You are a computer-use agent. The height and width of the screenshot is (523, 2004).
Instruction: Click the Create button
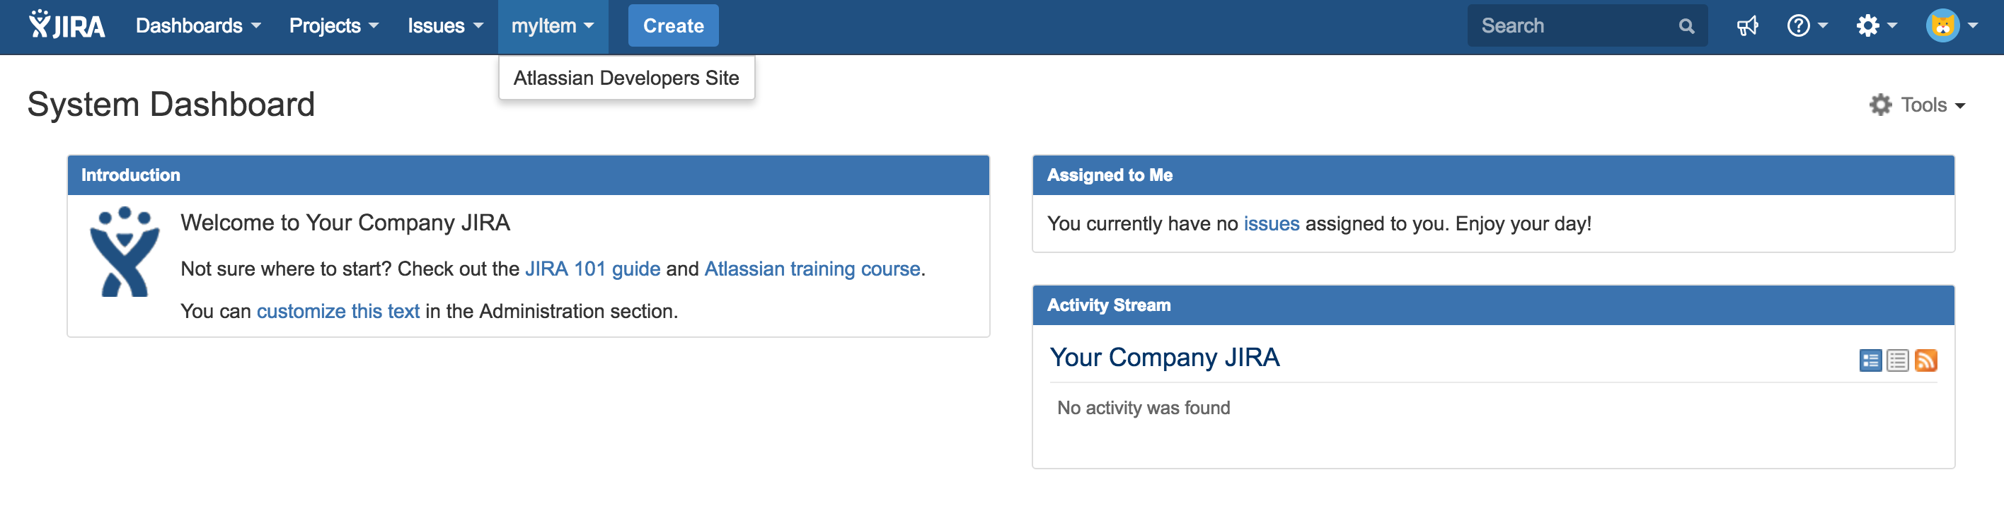(673, 25)
